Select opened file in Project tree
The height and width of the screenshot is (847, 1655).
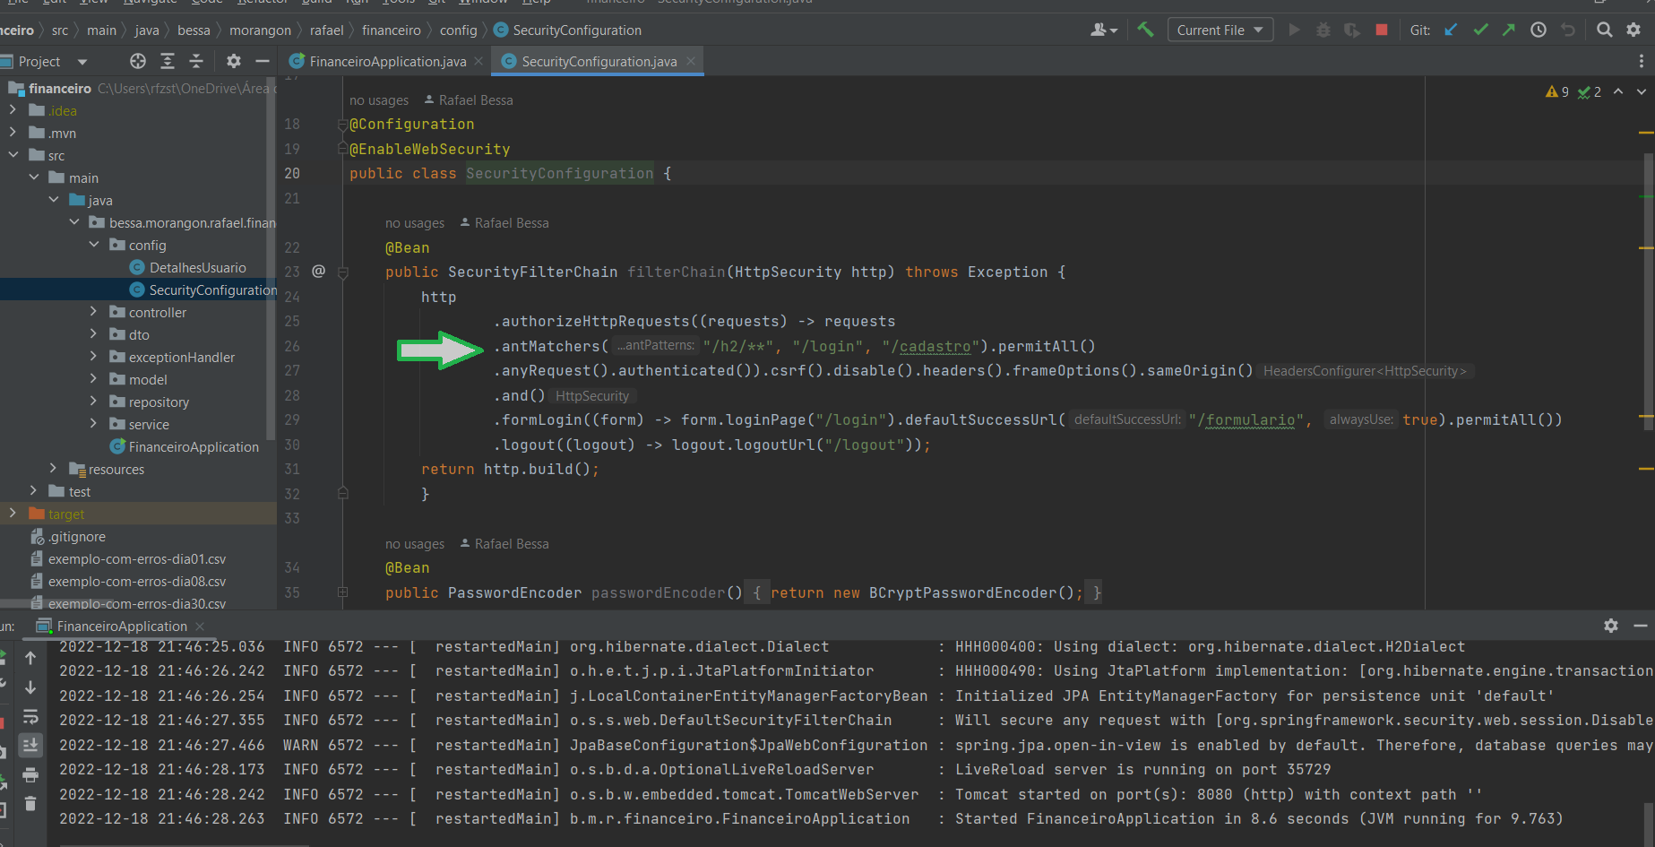tap(137, 61)
